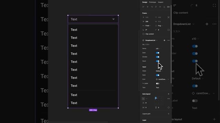The width and height of the screenshot is (220, 123).
Task: Enable the Clip content checkbox
Action: click(143, 34)
